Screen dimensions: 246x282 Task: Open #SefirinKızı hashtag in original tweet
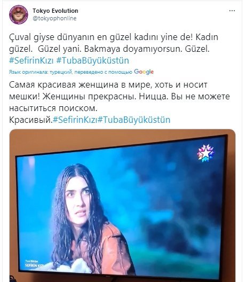tap(31, 60)
